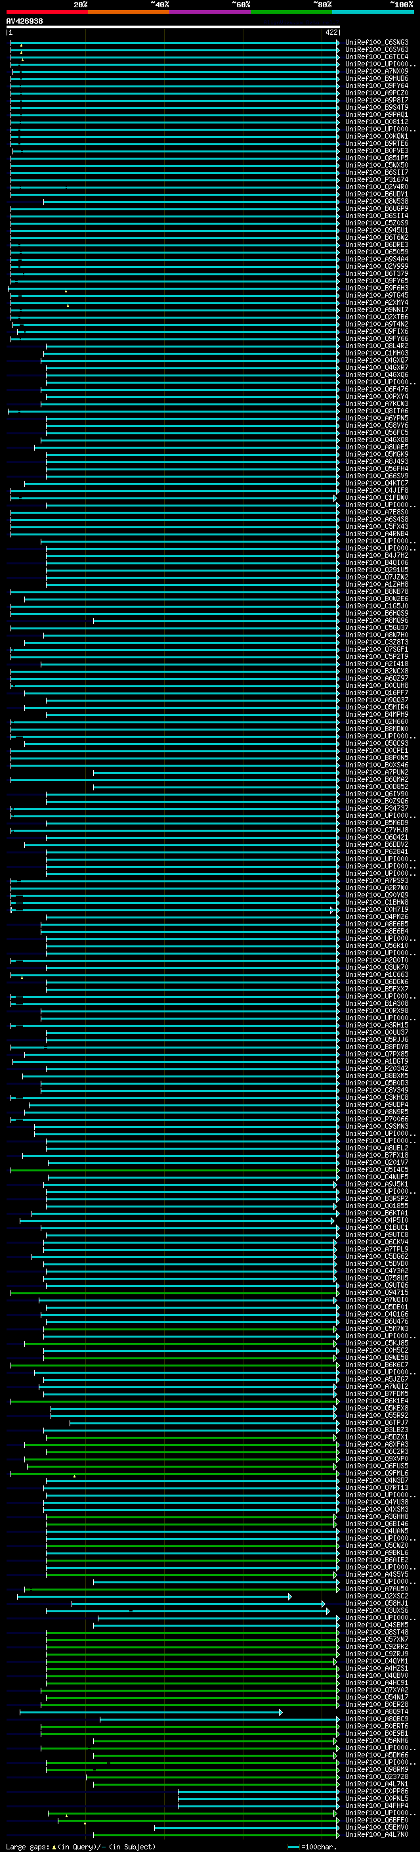Select the query name AV426938
This screenshot has width=420, height=1852.
24,22
